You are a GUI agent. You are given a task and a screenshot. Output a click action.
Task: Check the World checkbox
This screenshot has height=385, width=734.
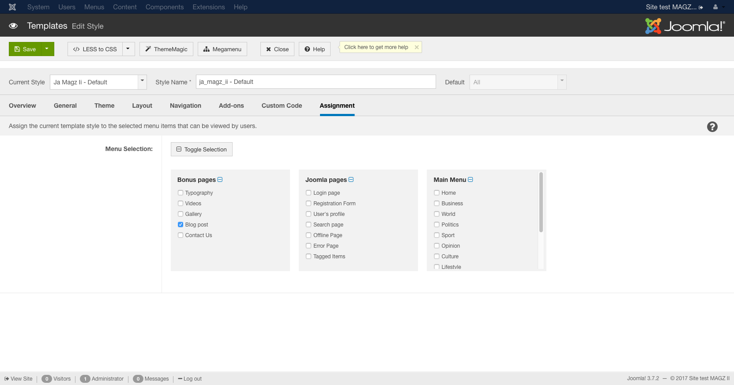point(437,214)
